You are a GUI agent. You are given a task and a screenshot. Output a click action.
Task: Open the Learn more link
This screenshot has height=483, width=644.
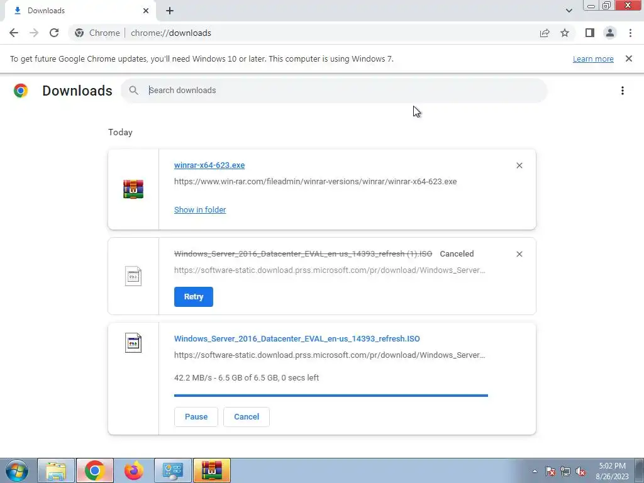[593, 58]
